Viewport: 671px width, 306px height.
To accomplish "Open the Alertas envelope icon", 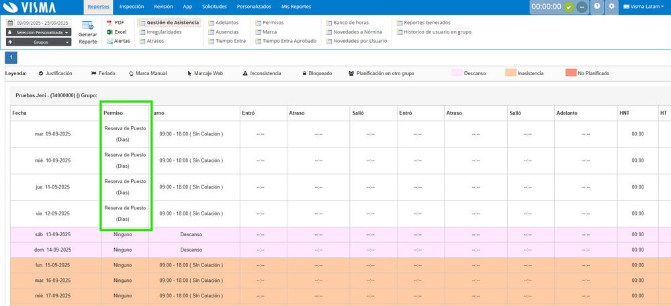I will [x=110, y=41].
